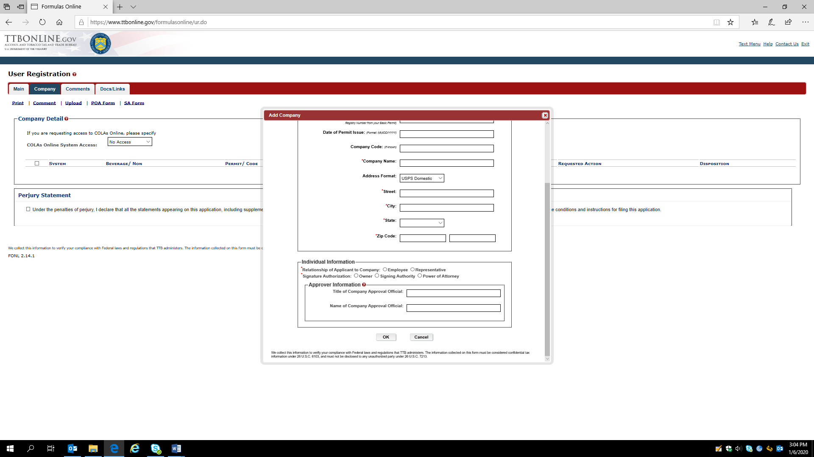Screen dimensions: 814x457
Task: Select the Employee radio button
Action: click(x=385, y=270)
